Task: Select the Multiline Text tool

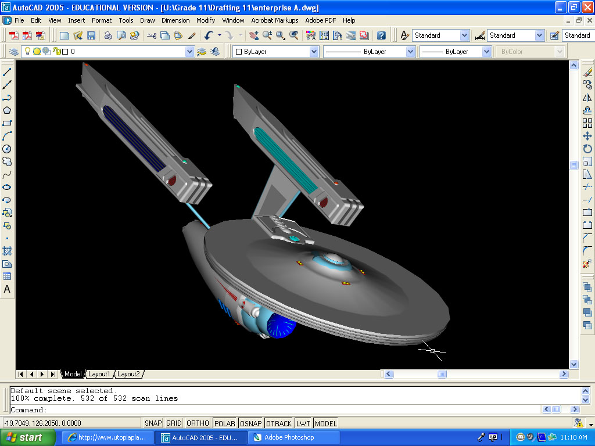Action: click(8, 289)
